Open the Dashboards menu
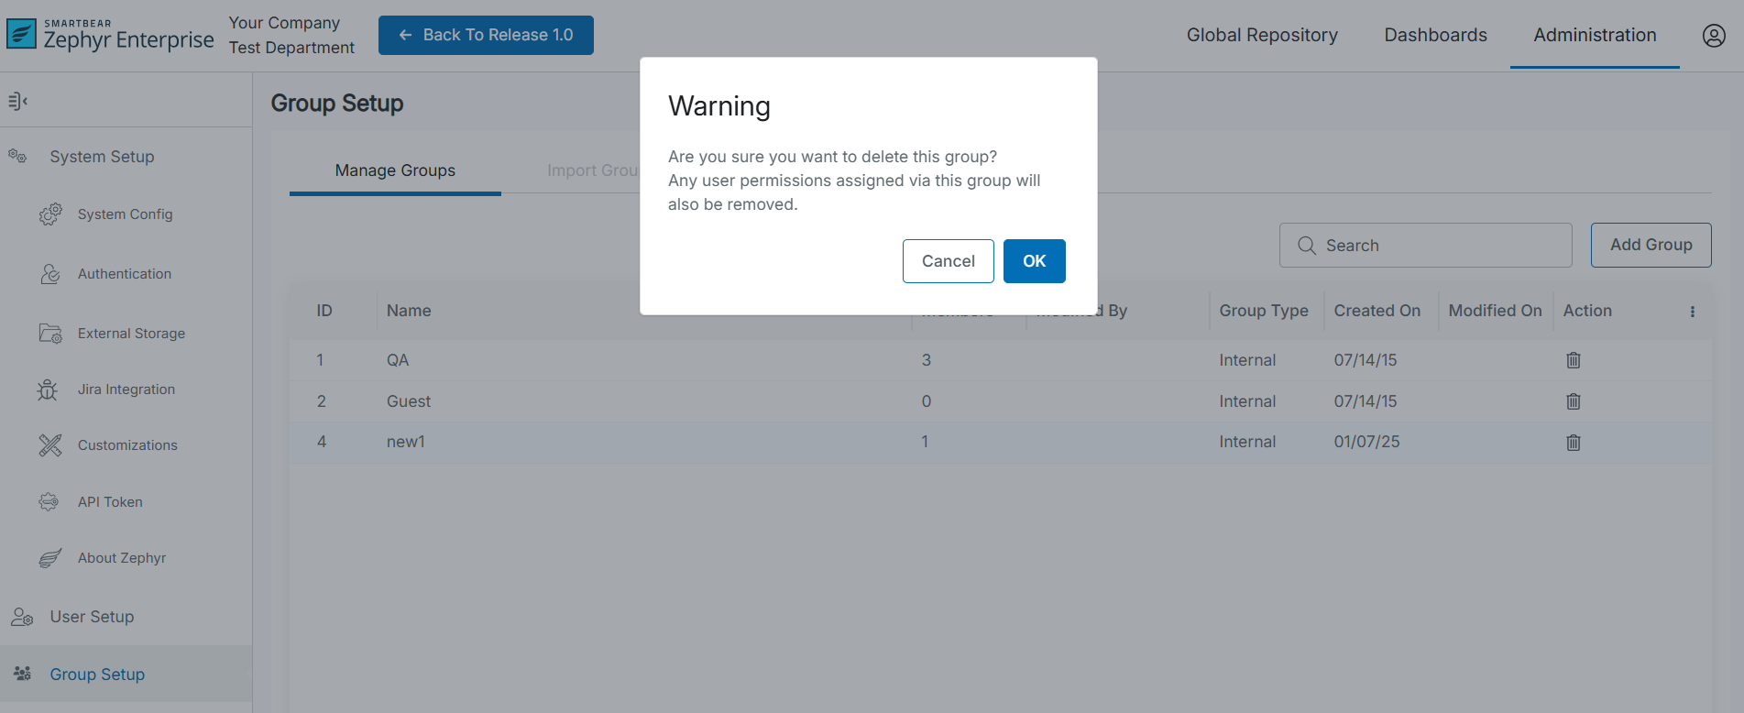 [1435, 35]
